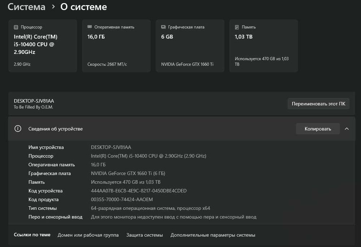Select NVIDIA GeForce GTX 1660 Ti (6 ГБ) value

pos(128,174)
